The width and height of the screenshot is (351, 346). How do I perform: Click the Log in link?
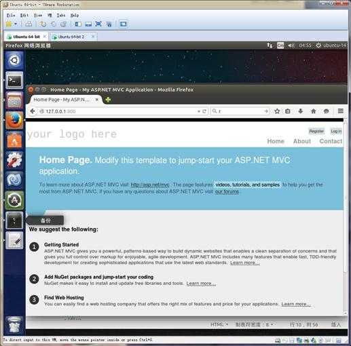[x=336, y=131]
